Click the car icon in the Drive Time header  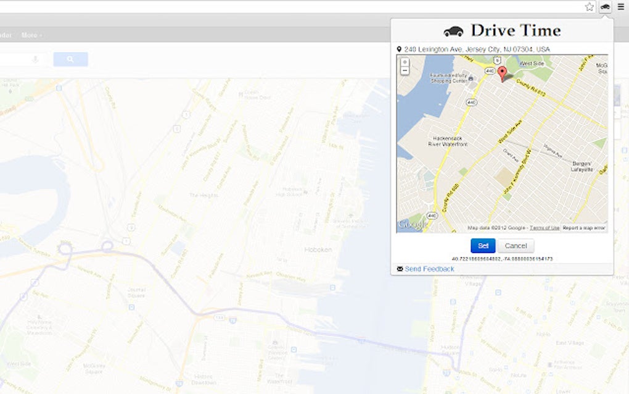coord(453,30)
